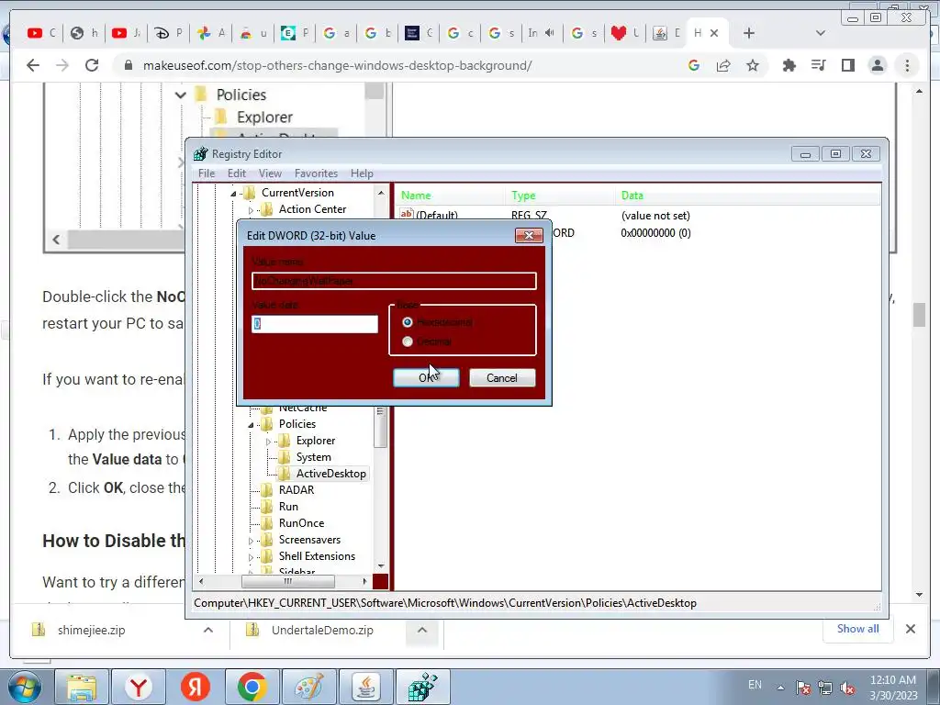Screen dimensions: 940x705
Task: Click the network tray icon
Action: [x=825, y=687]
